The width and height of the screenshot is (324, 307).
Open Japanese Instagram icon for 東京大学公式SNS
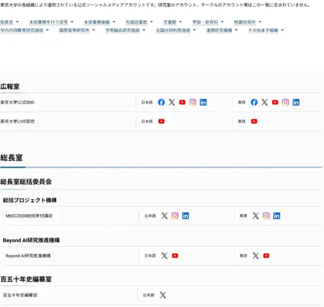click(193, 102)
